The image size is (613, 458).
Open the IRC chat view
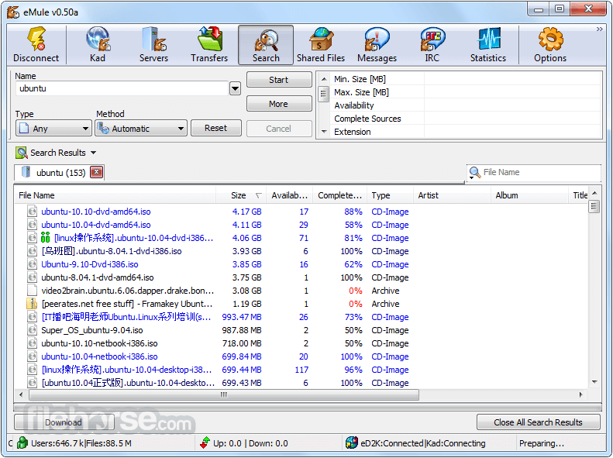(432, 44)
